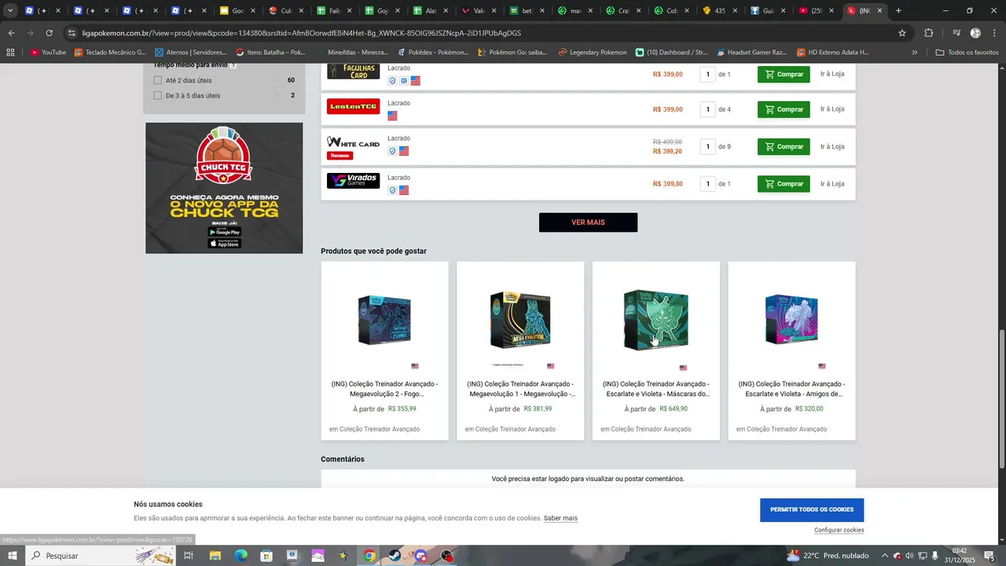Edit quantity field for White Card listing
Image resolution: width=1006 pixels, height=566 pixels.
click(708, 146)
